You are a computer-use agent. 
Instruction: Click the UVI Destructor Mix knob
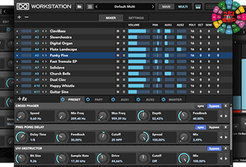(x=184, y=158)
